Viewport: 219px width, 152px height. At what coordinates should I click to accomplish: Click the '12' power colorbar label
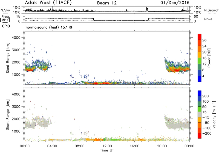click(x=204, y=64)
